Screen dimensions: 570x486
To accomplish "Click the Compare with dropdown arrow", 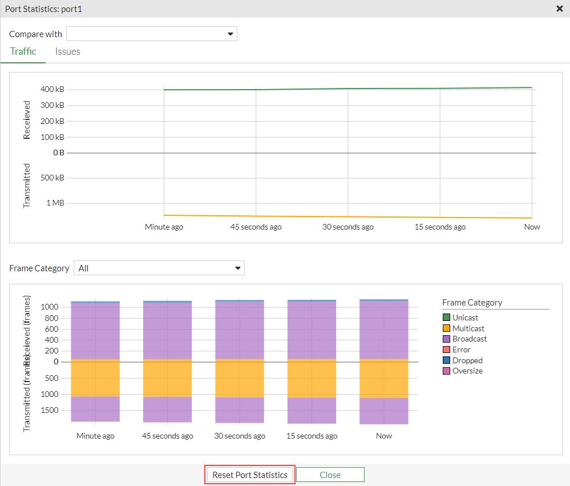I will click(x=231, y=34).
